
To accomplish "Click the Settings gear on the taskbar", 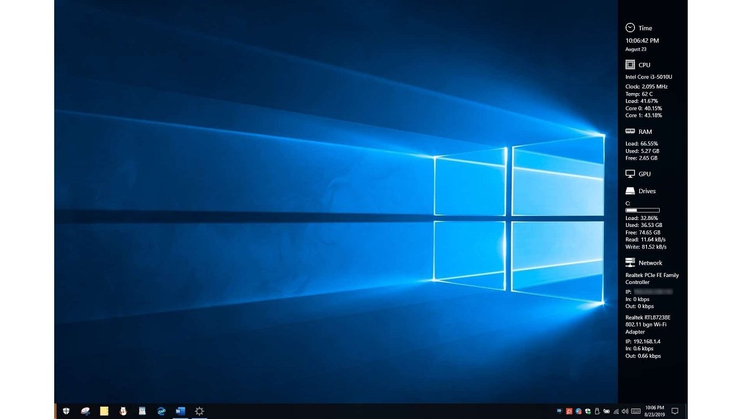I will coord(199,411).
